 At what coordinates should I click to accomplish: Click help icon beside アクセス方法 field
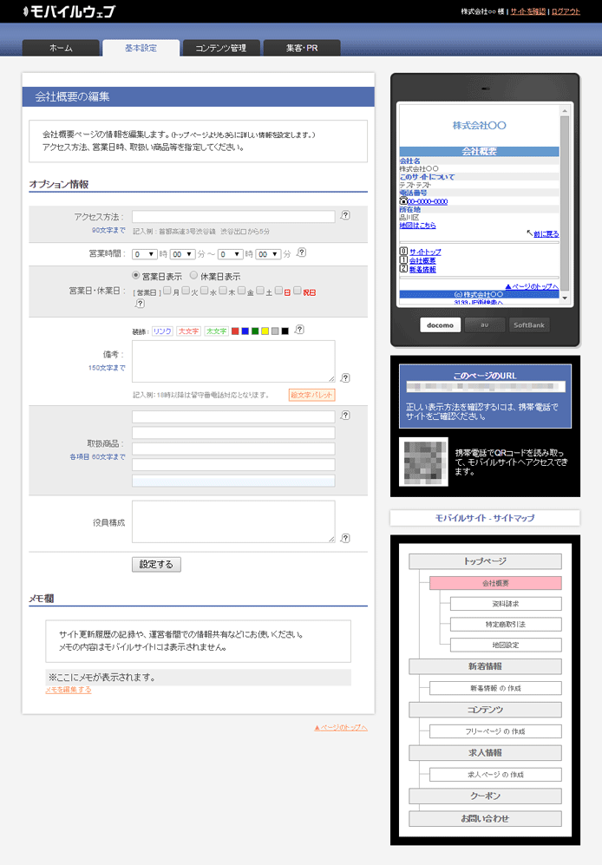(x=345, y=216)
